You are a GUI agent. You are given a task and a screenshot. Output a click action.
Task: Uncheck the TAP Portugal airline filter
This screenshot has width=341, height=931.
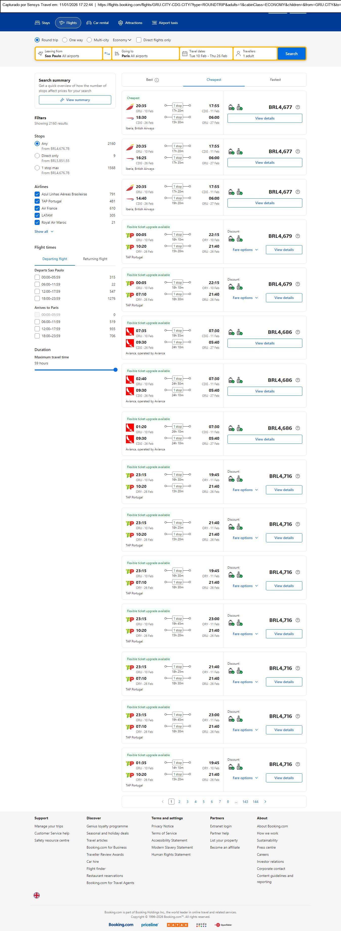tap(37, 201)
